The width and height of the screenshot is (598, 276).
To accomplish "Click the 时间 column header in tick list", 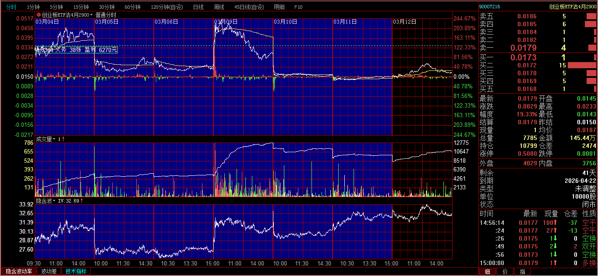I will coord(486,214).
